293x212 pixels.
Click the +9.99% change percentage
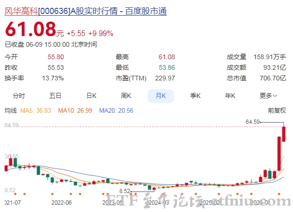pyautogui.click(x=101, y=34)
